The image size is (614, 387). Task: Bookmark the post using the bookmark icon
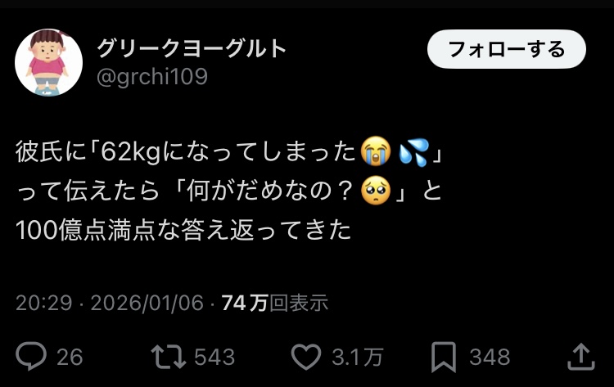(x=444, y=357)
